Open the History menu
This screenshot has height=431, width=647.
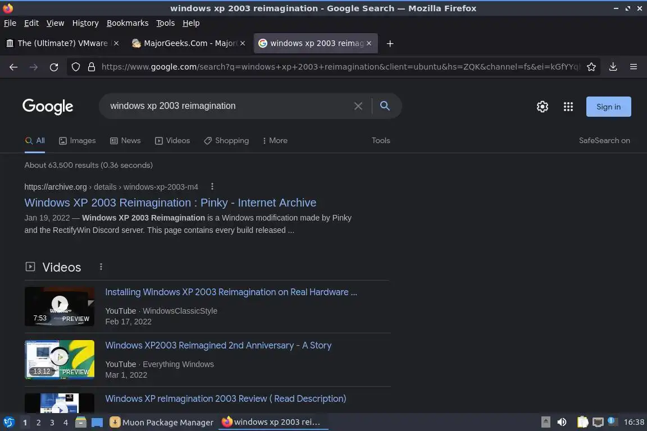[85, 23]
